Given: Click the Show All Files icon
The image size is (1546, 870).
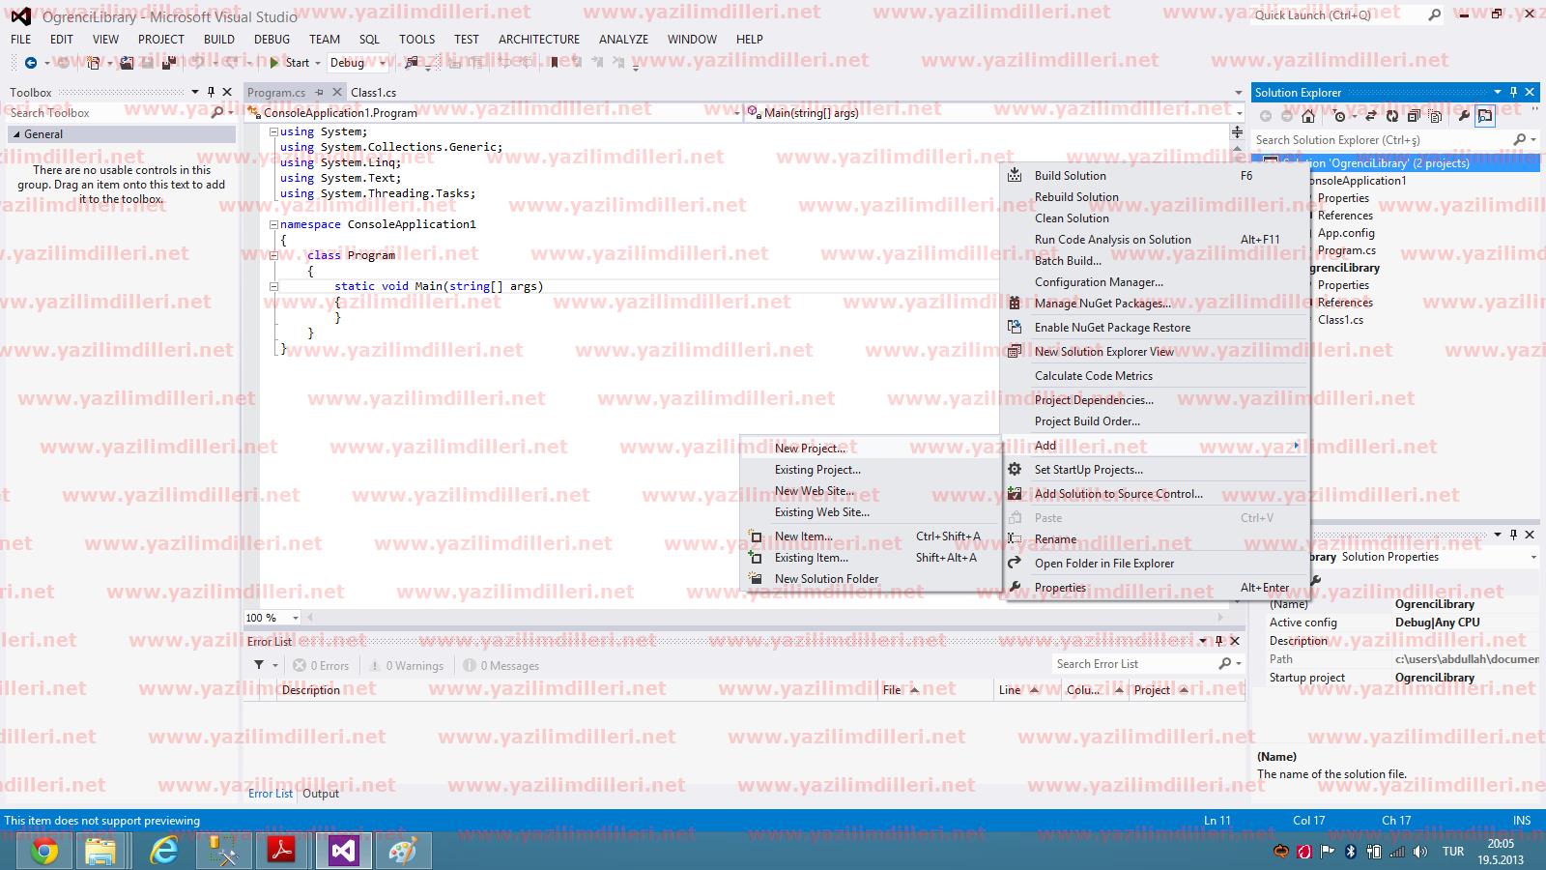Looking at the screenshot, I should click(1436, 116).
